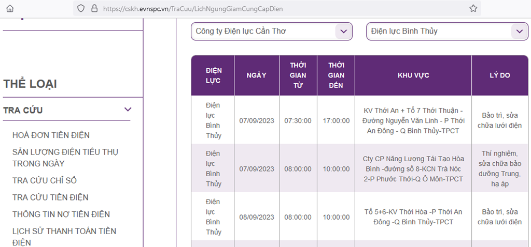The width and height of the screenshot is (531, 247).
Task: Collapse the TRA CỨU section chevron
Action: click(x=128, y=110)
